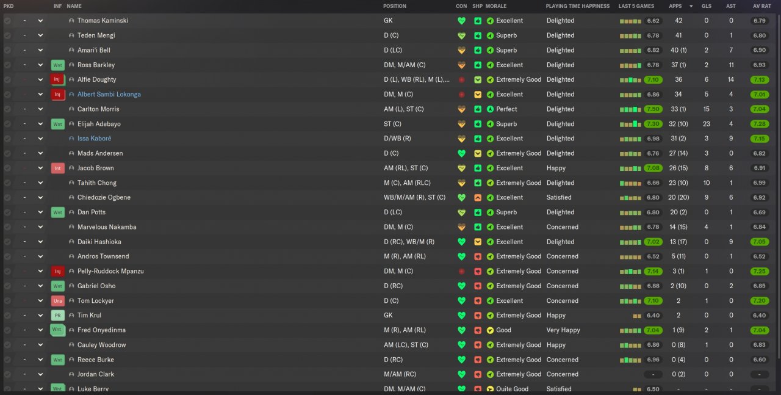This screenshot has width=781, height=395.
Task: Click the Wnt badge next to Gabriel Osho
Action: pyautogui.click(x=57, y=286)
